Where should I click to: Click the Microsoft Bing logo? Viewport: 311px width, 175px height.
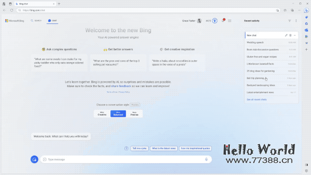(15, 20)
